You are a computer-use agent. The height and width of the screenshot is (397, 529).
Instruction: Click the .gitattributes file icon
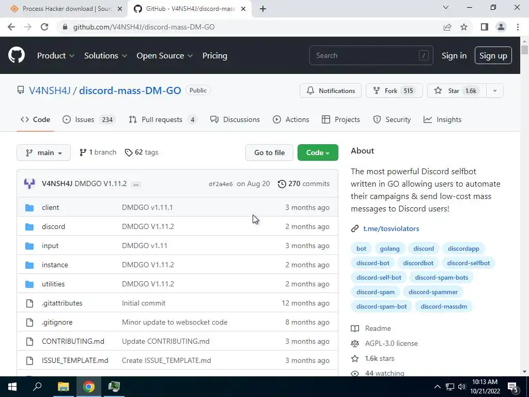point(29,303)
